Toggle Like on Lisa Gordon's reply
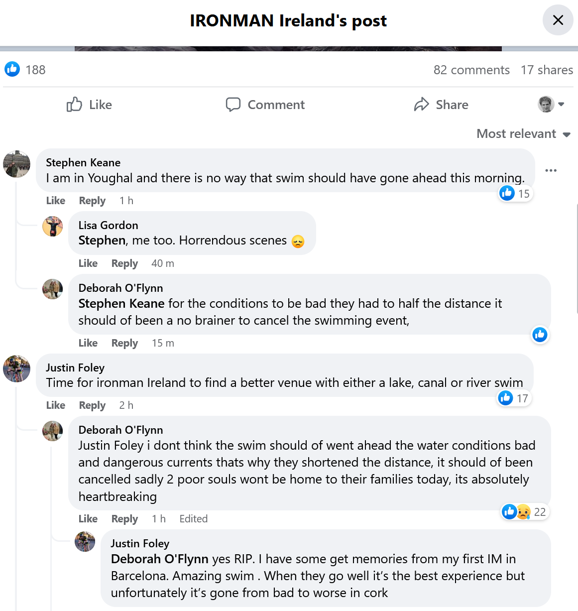Viewport: 578px width, 611px height. (x=88, y=263)
